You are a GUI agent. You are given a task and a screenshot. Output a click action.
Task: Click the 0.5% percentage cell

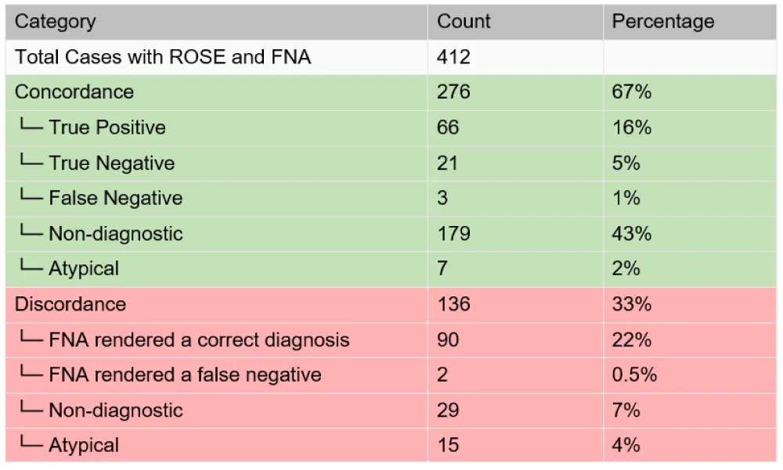(x=634, y=375)
